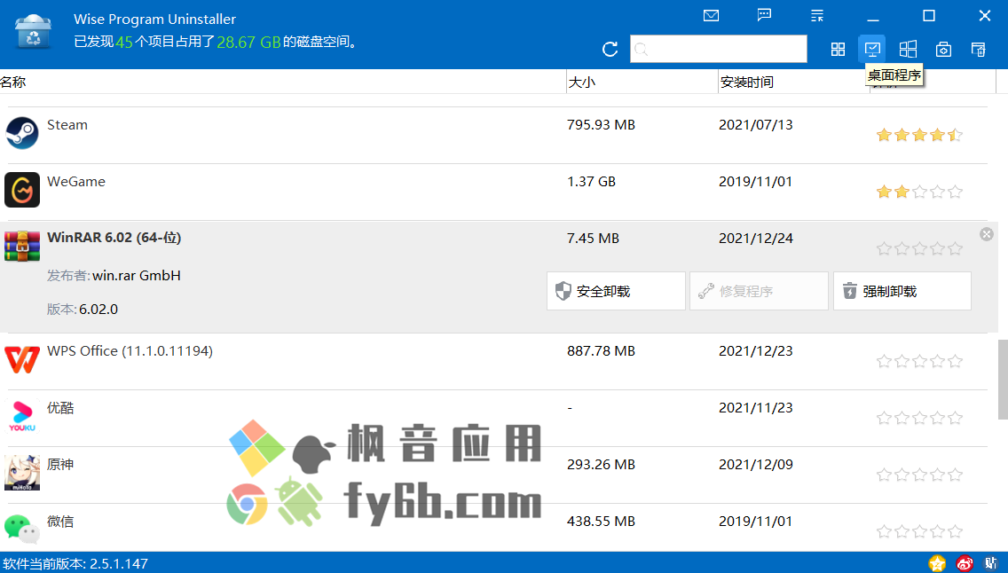Select the 微信 WeChat icon
Image resolution: width=1008 pixels, height=573 pixels.
coord(22,529)
